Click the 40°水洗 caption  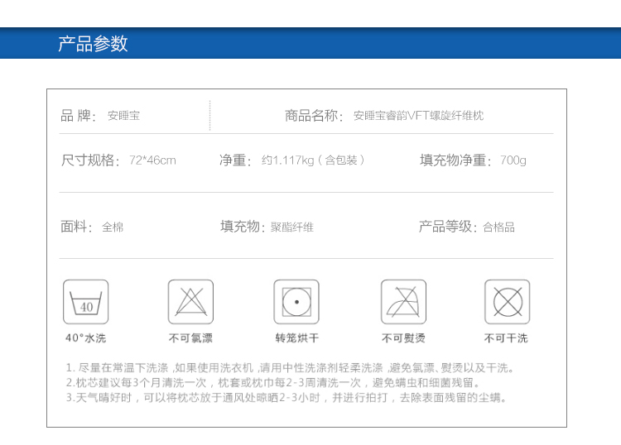[85, 338]
